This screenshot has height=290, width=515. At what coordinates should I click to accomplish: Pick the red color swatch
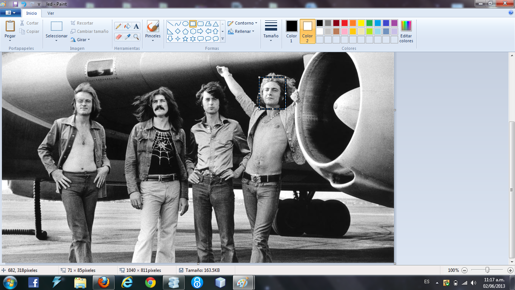[345, 23]
